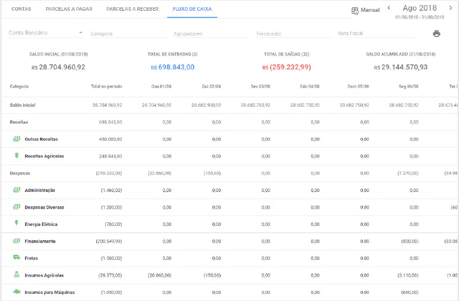This screenshot has height=301, width=459.
Task: Open the Parcelas a Receber tab
Action: (133, 9)
